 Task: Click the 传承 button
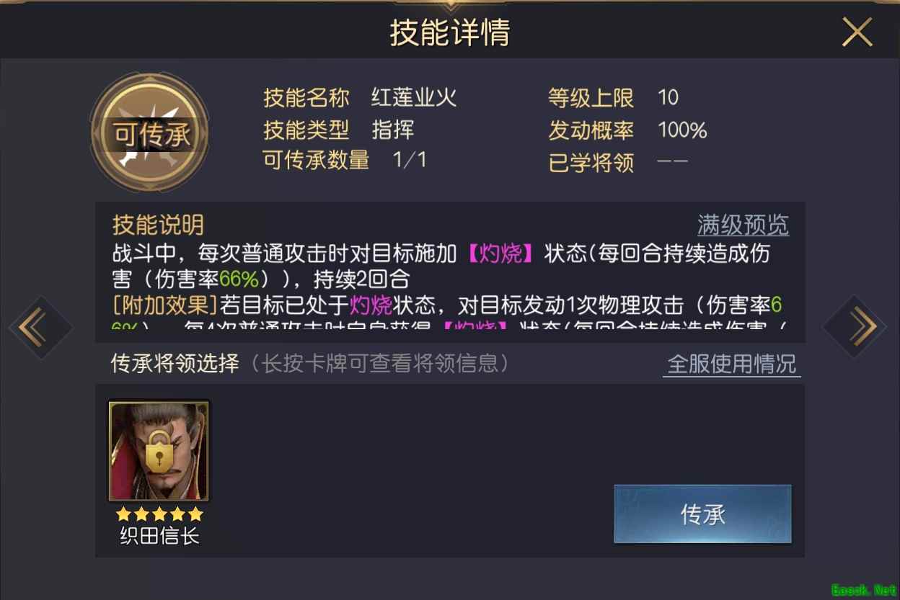(x=702, y=514)
